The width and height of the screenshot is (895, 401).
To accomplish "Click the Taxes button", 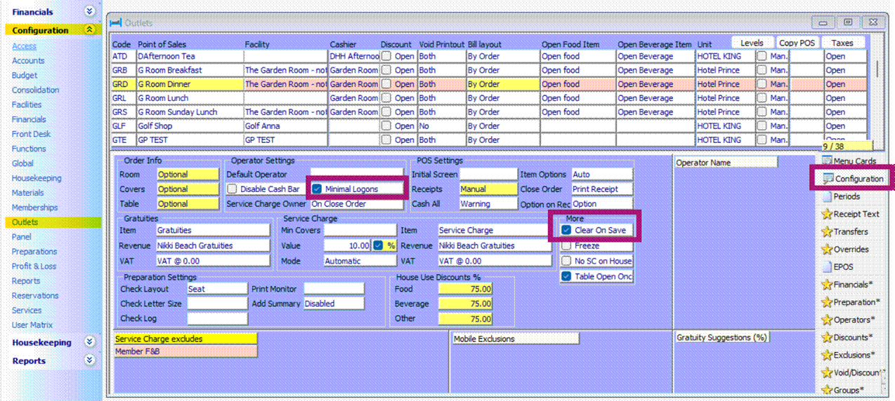I will click(842, 43).
